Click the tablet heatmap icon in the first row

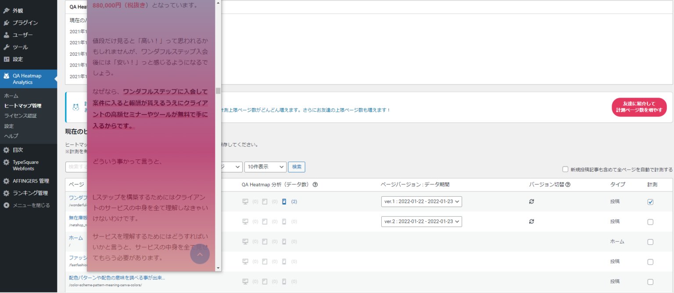pyautogui.click(x=265, y=201)
